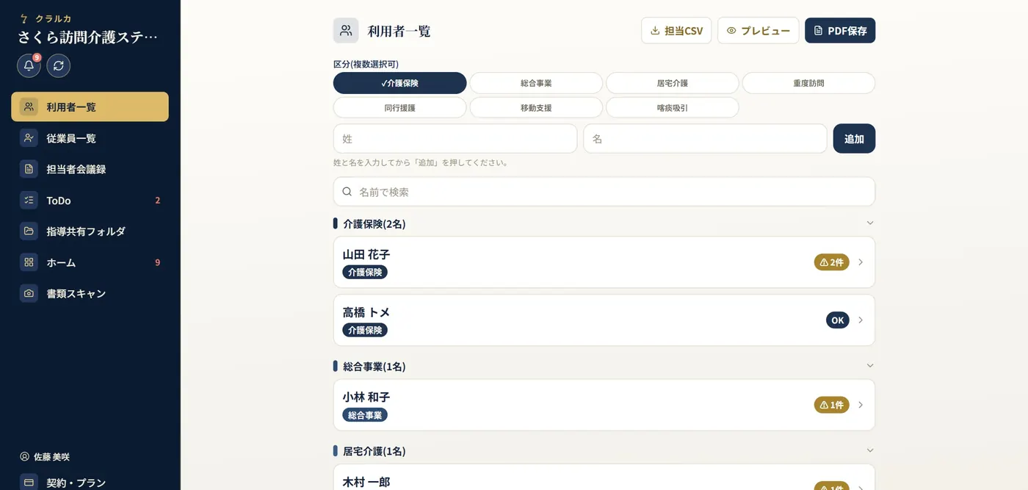Open 指導共有フォルダ in the sidebar

[90, 231]
